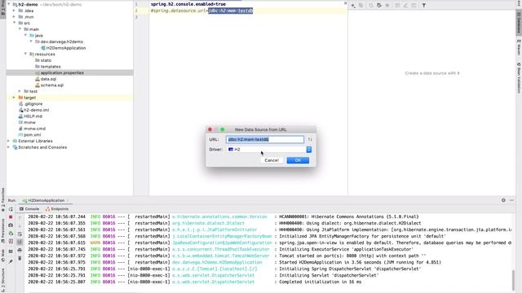The image size is (522, 293).
Task: Click the URL input field in dialog
Action: (x=265, y=139)
